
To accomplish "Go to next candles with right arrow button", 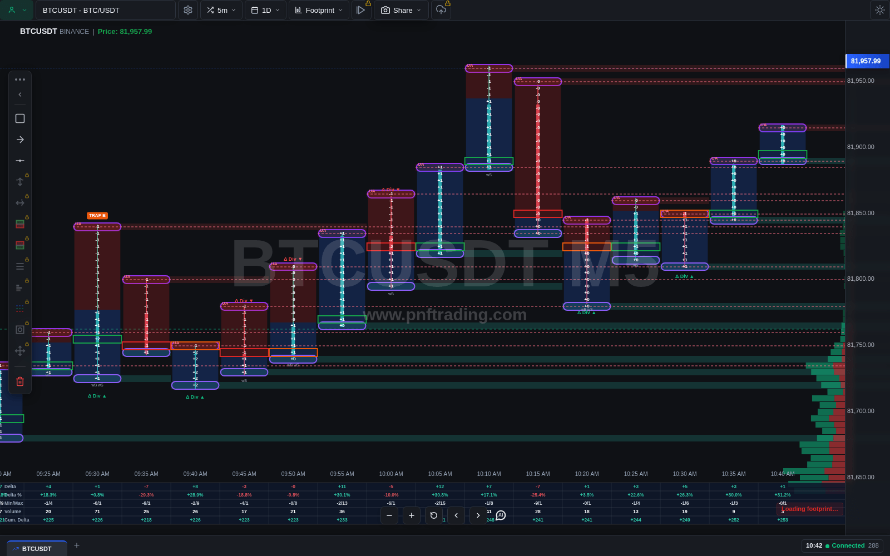I will coord(478,515).
